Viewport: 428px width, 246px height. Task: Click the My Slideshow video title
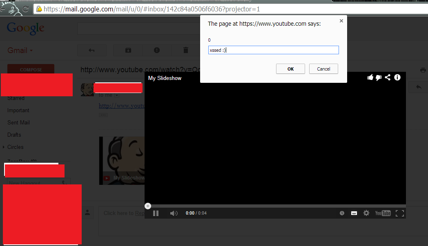165,78
